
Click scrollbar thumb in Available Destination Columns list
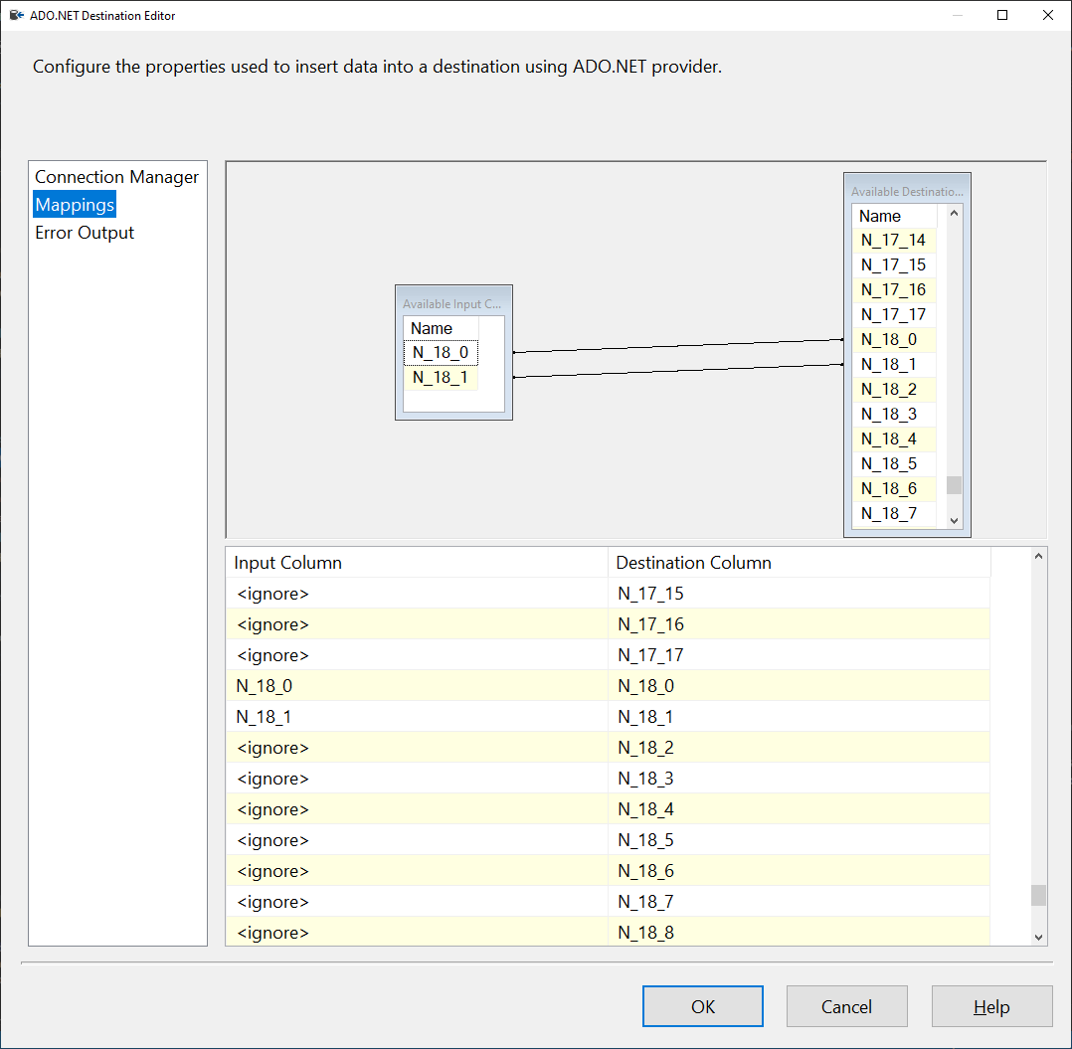(x=955, y=484)
